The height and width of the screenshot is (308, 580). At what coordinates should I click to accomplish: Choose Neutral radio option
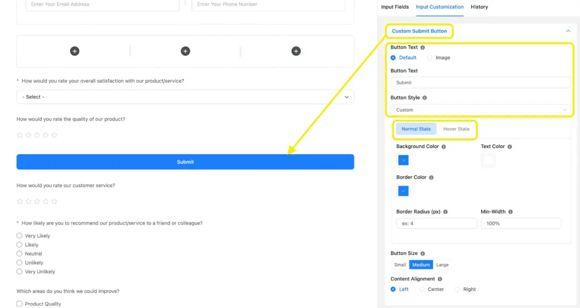[19, 254]
